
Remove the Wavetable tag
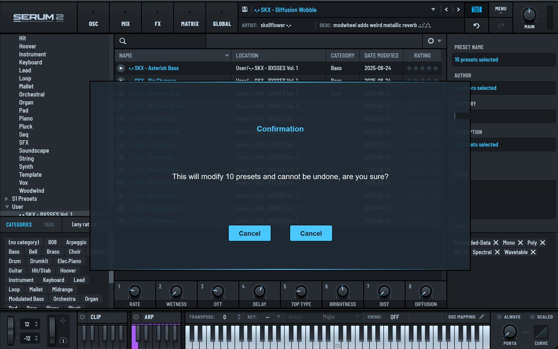coord(533,252)
